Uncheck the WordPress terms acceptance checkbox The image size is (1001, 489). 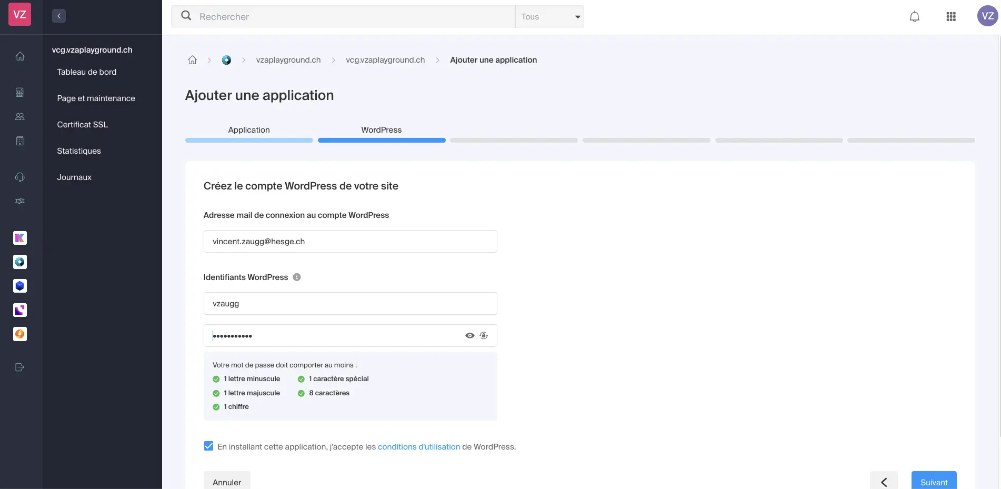[209, 446]
